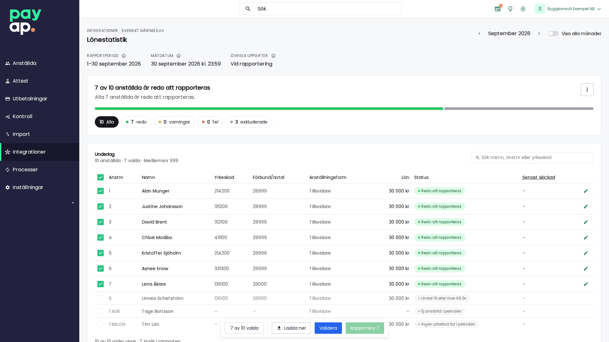Uncheck Alan Munger row checkbox
Screen dimensions: 609x342
click(x=101, y=191)
